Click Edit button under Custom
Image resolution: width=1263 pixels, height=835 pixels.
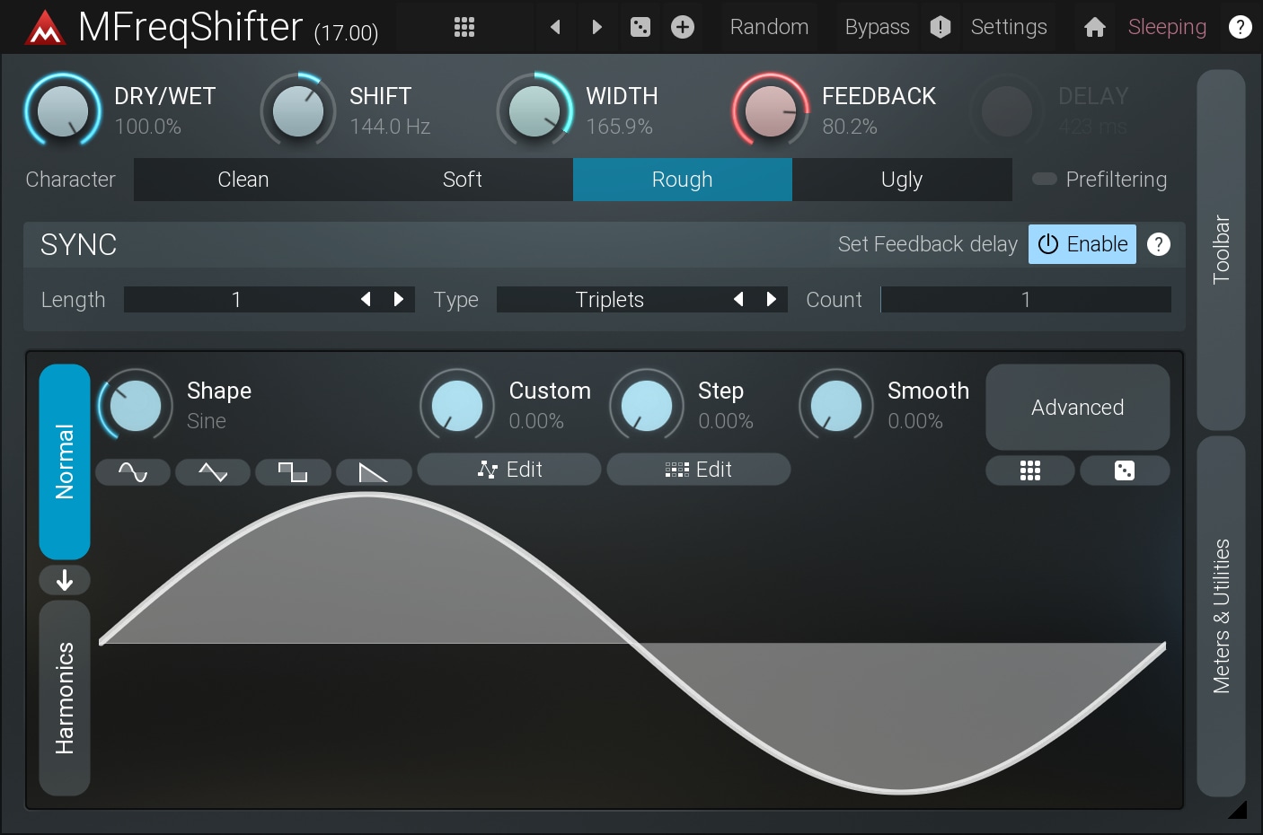click(x=509, y=470)
